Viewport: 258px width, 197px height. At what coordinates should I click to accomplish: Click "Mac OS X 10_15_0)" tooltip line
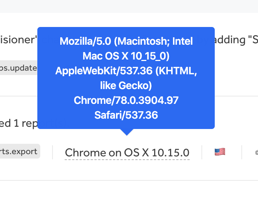[126, 56]
